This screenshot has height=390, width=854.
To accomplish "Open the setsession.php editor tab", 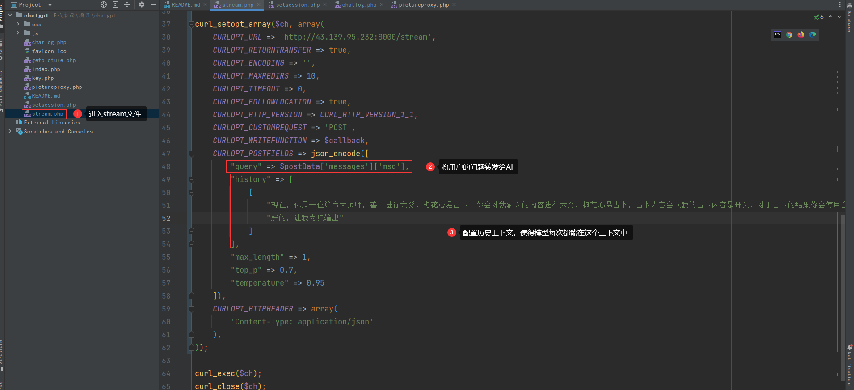I will point(298,5).
